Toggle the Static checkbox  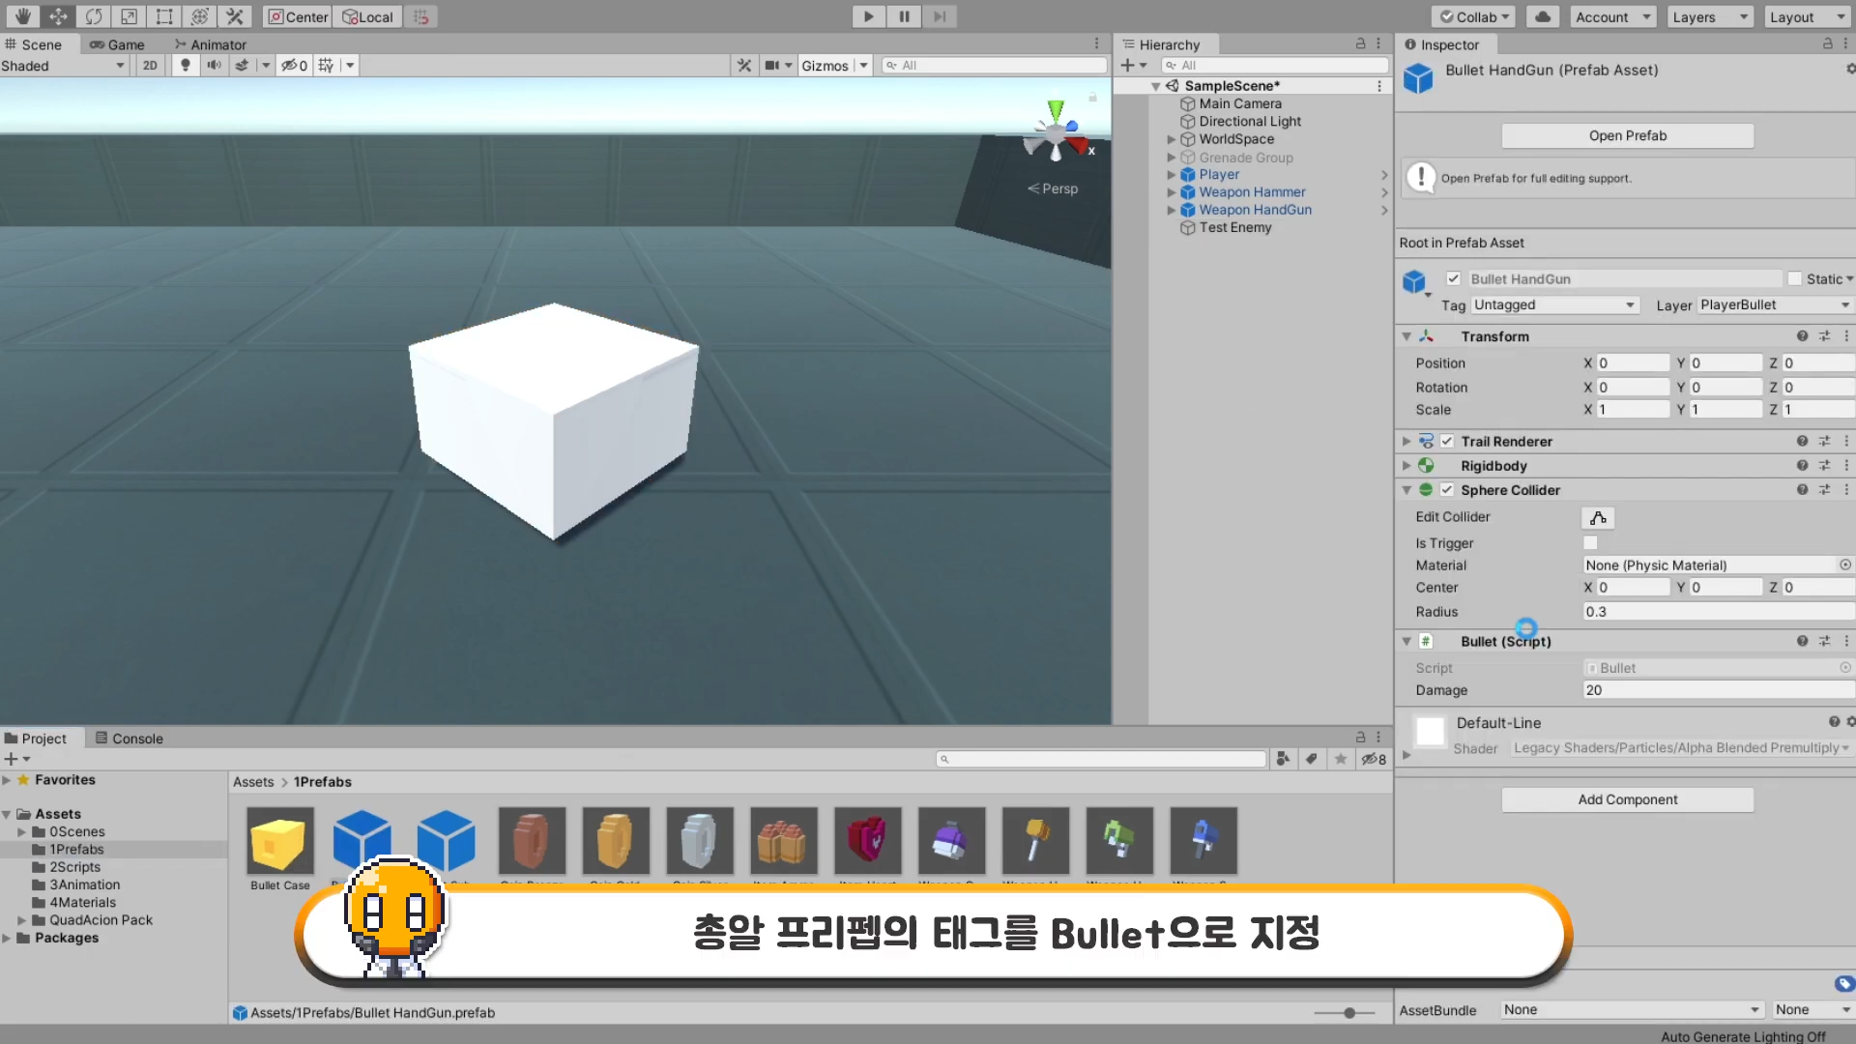pos(1795,279)
